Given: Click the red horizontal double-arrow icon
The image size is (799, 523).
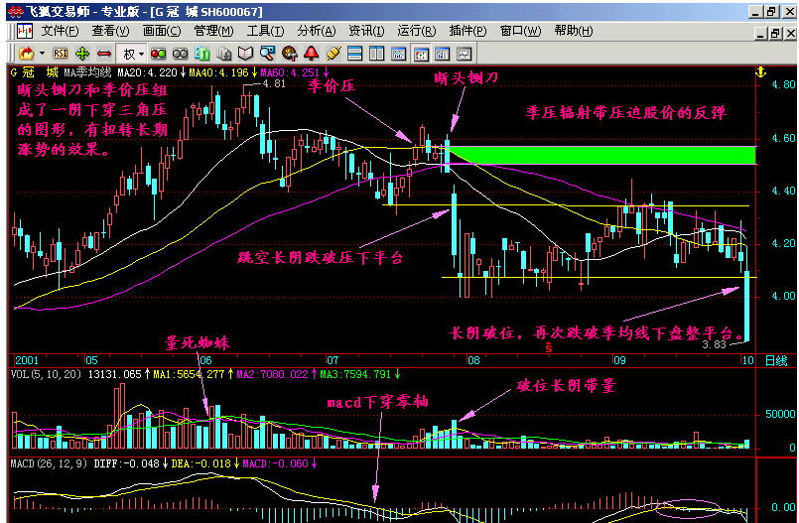Looking at the screenshot, I should [x=104, y=54].
